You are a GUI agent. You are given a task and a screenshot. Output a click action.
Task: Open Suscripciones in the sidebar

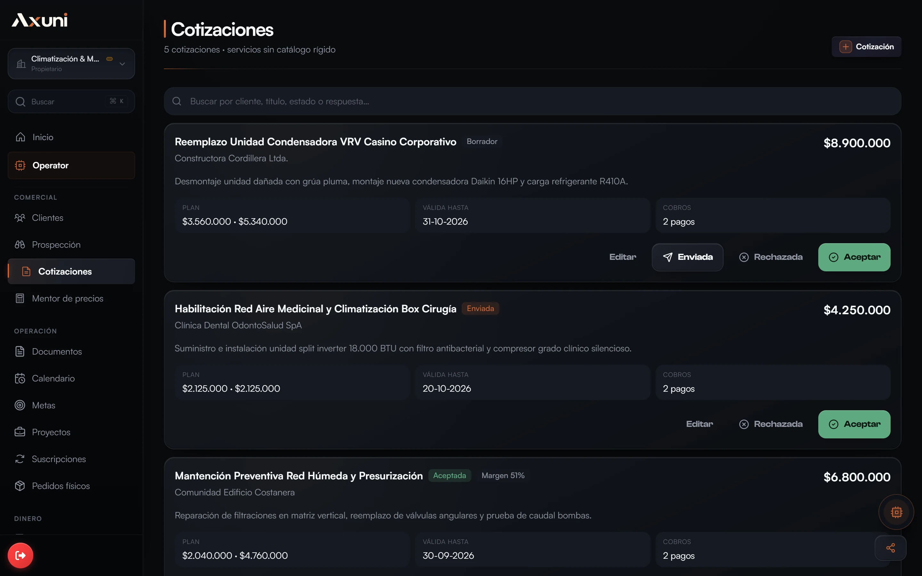click(x=71, y=459)
